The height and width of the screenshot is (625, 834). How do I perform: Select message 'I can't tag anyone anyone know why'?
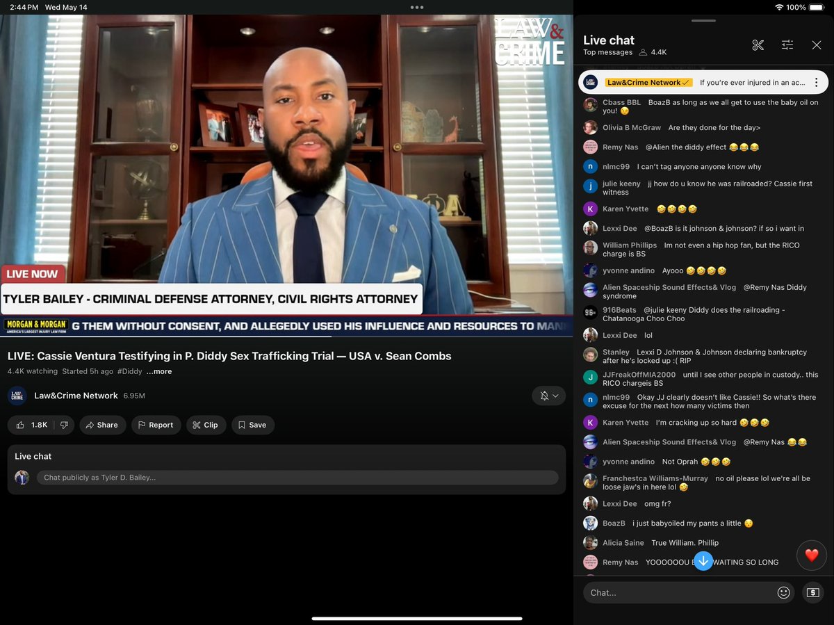(x=698, y=167)
